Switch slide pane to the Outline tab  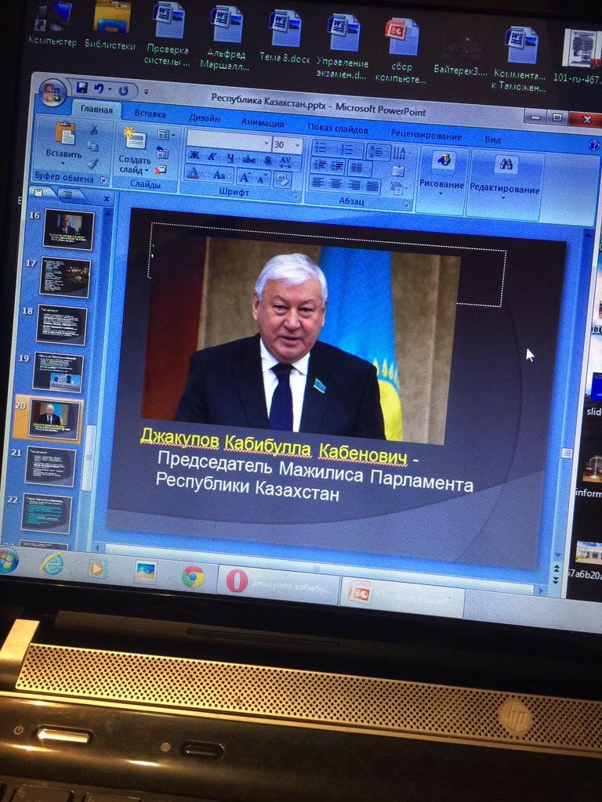[x=67, y=194]
